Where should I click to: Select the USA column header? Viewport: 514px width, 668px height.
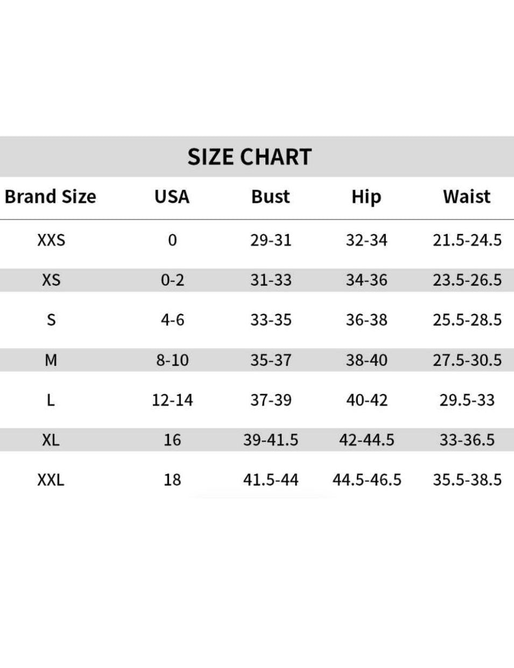pos(172,196)
